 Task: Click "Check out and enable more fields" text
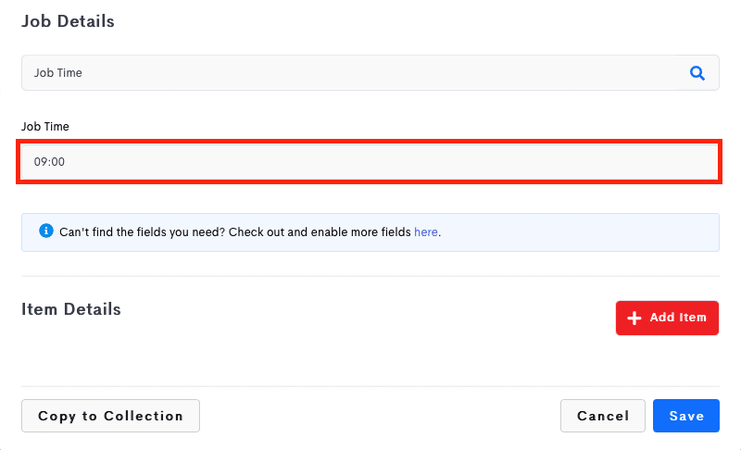pos(320,231)
